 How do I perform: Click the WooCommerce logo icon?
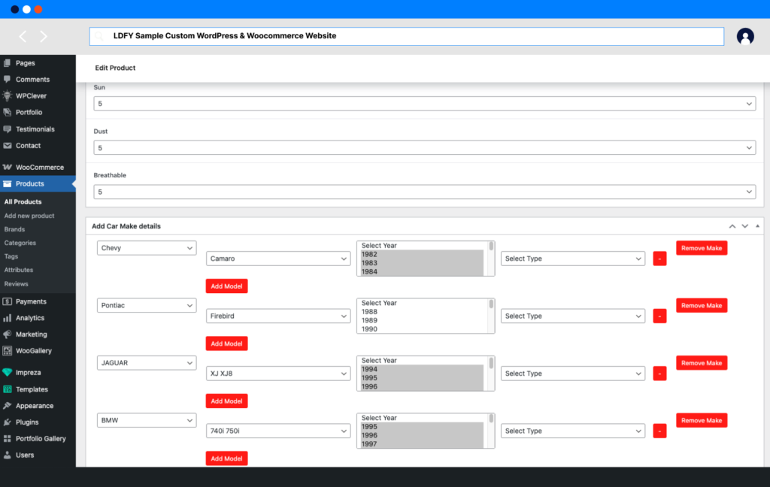point(8,167)
